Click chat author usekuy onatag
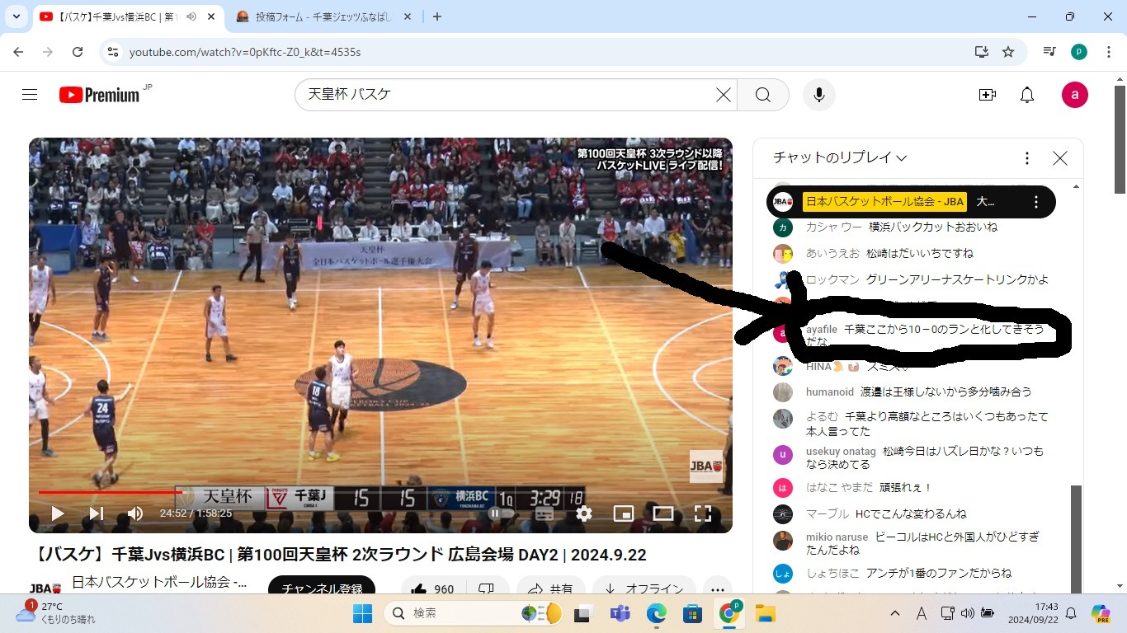The width and height of the screenshot is (1127, 633). (x=841, y=452)
